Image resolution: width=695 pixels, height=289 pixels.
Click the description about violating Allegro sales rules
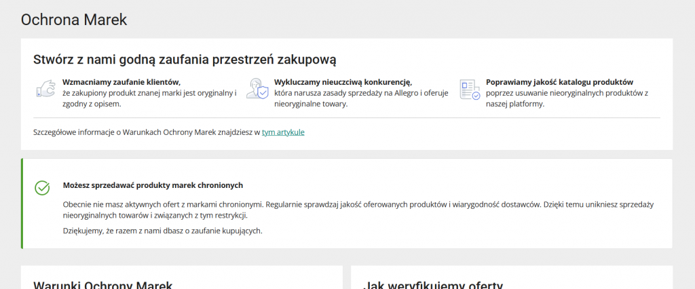pos(361,98)
